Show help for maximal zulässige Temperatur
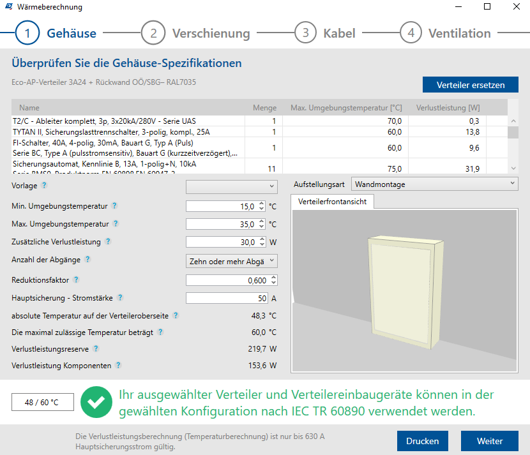Image resolution: width=530 pixels, height=455 pixels. coord(160,332)
